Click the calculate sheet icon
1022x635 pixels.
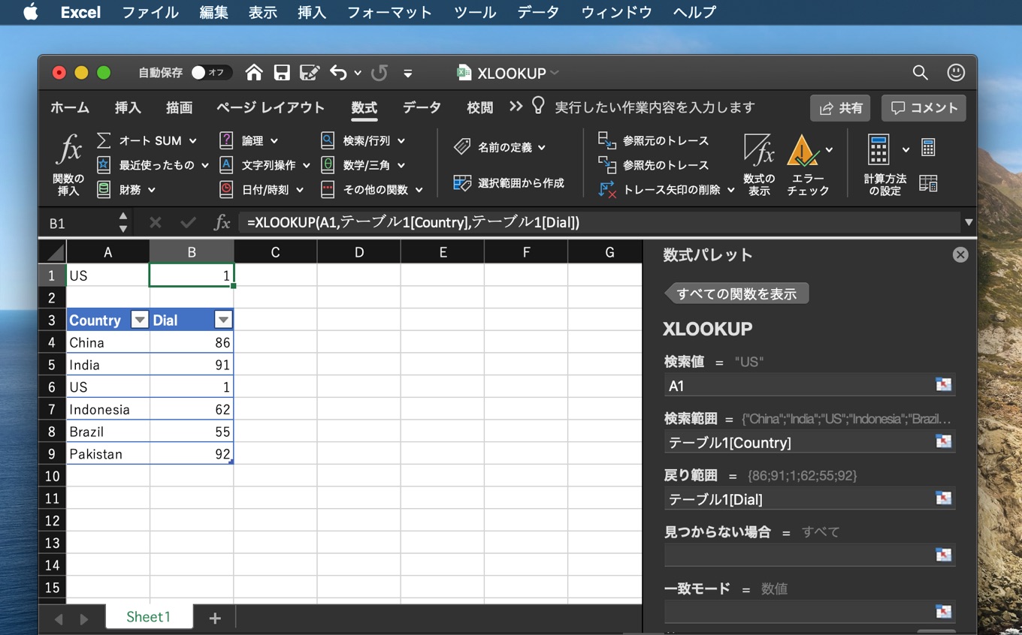(x=929, y=183)
